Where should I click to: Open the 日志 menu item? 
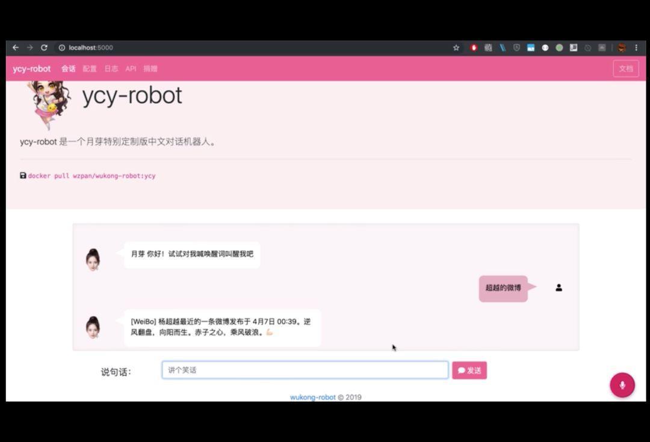111,69
